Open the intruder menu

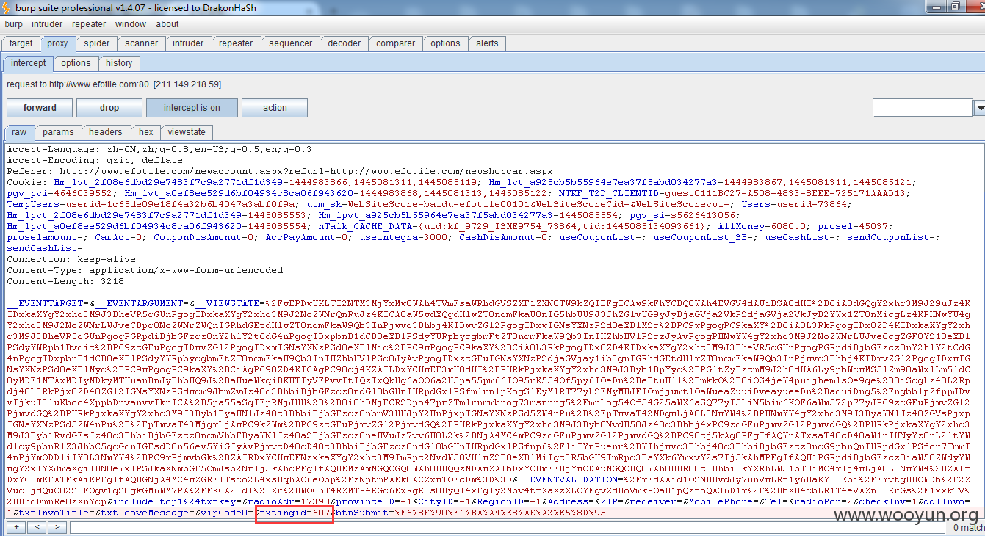pos(47,24)
